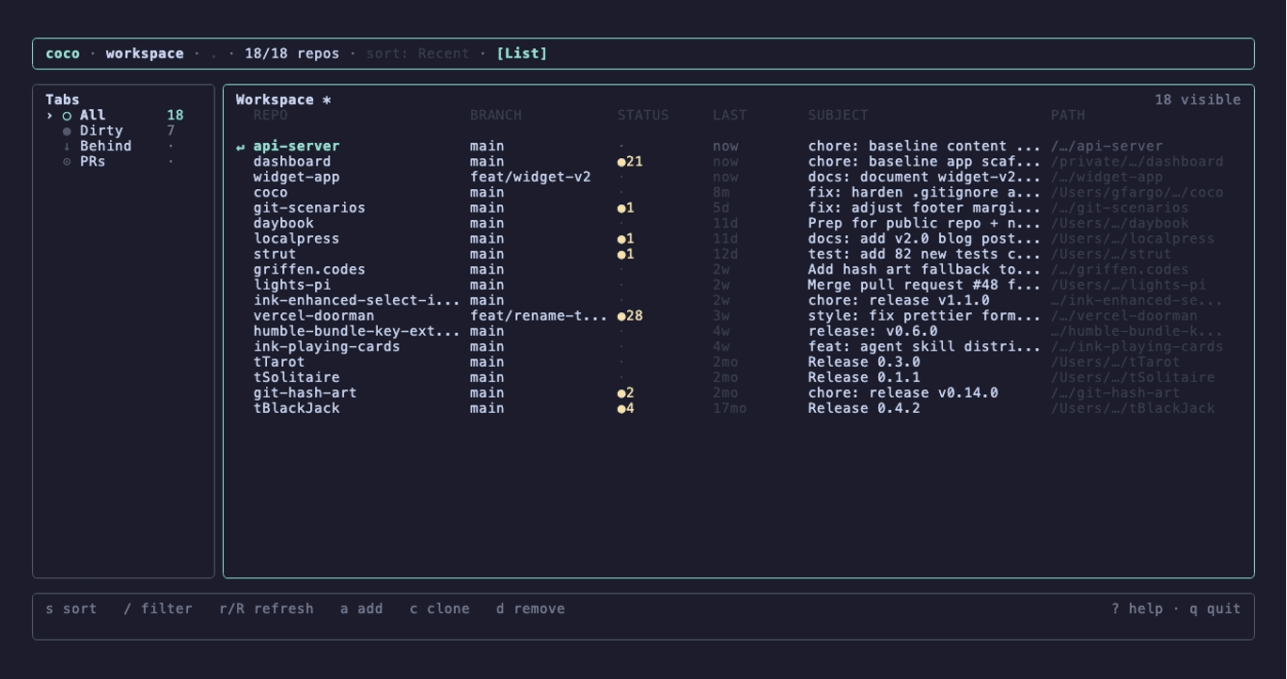Select the tSolitaire repo name
The height and width of the screenshot is (679, 1287).
[296, 377]
